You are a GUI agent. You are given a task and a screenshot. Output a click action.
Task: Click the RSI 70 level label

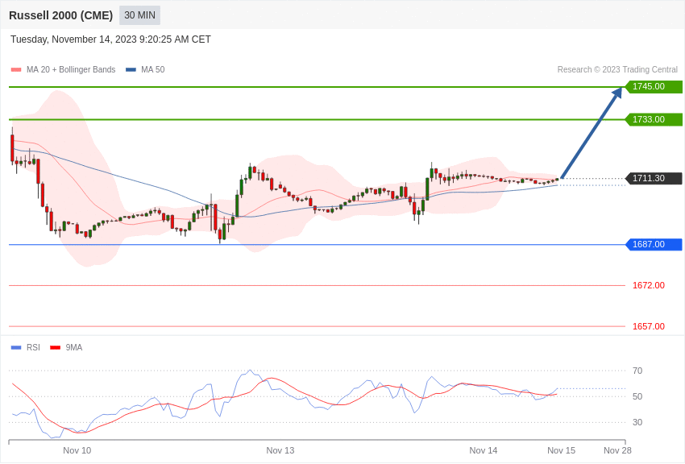pyautogui.click(x=637, y=371)
